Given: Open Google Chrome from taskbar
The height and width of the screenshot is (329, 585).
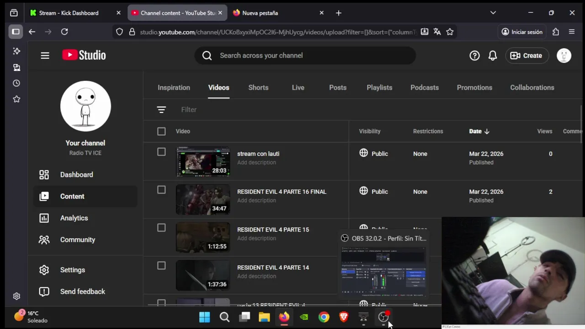Looking at the screenshot, I should [x=324, y=317].
